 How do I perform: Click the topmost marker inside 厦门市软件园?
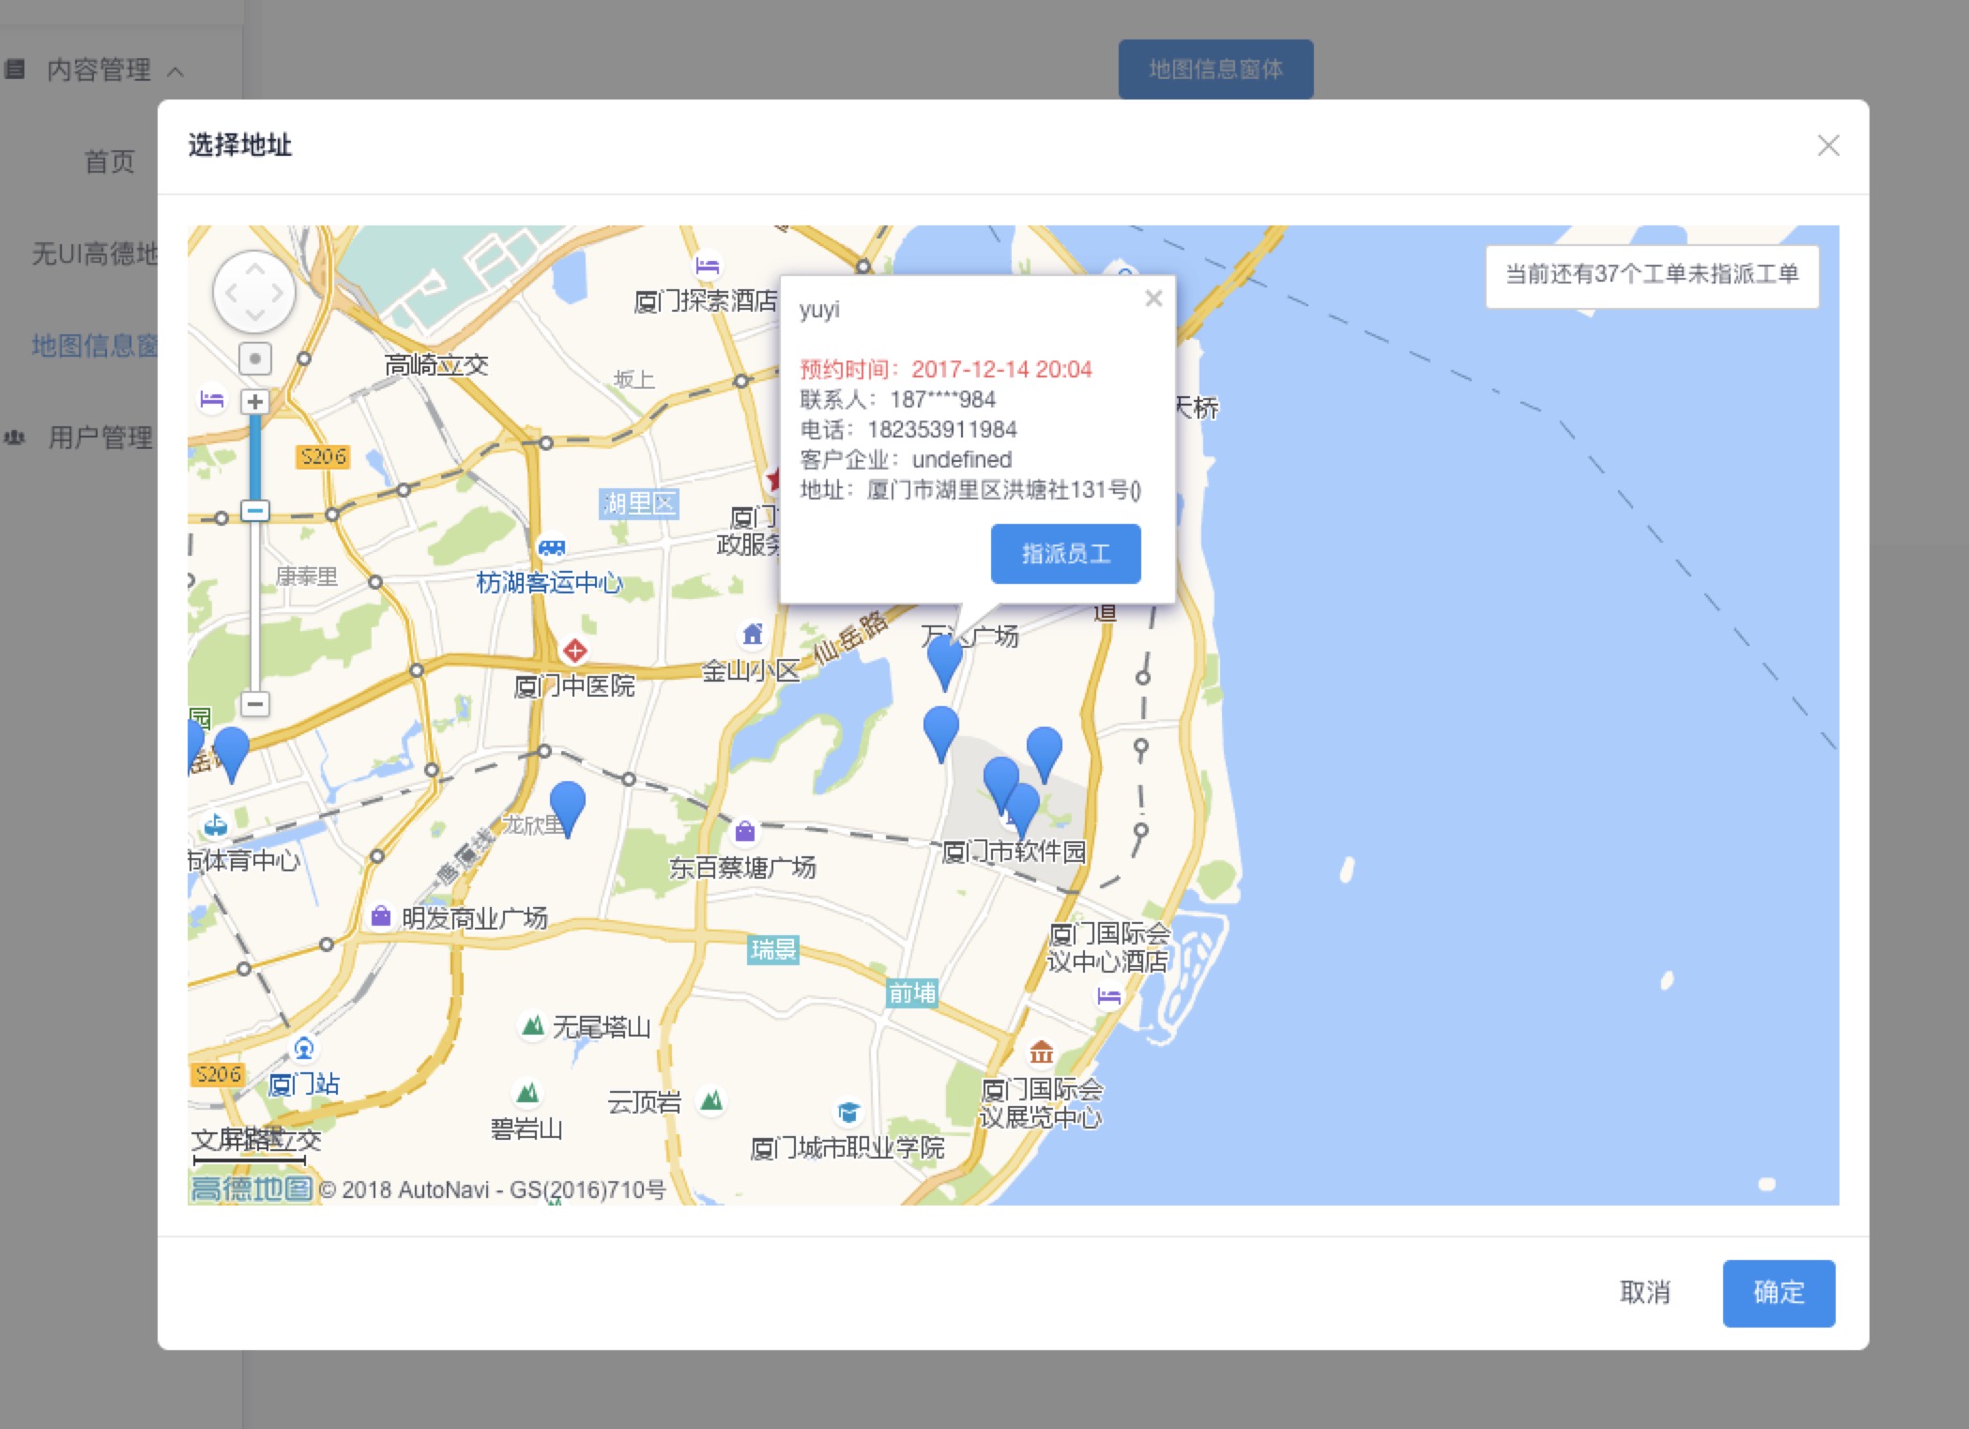click(x=1044, y=749)
